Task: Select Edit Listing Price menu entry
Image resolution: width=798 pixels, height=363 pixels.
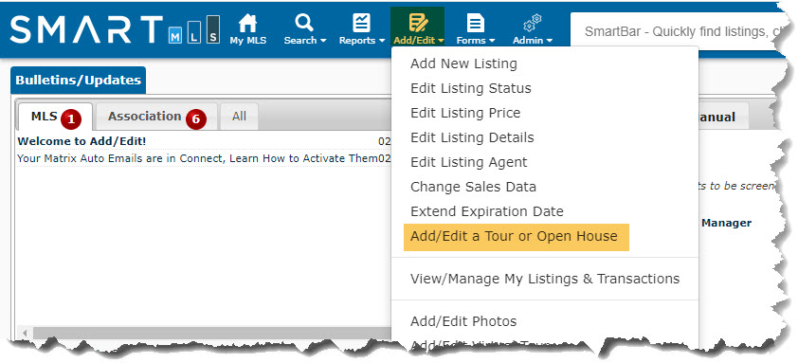Action: [x=465, y=113]
